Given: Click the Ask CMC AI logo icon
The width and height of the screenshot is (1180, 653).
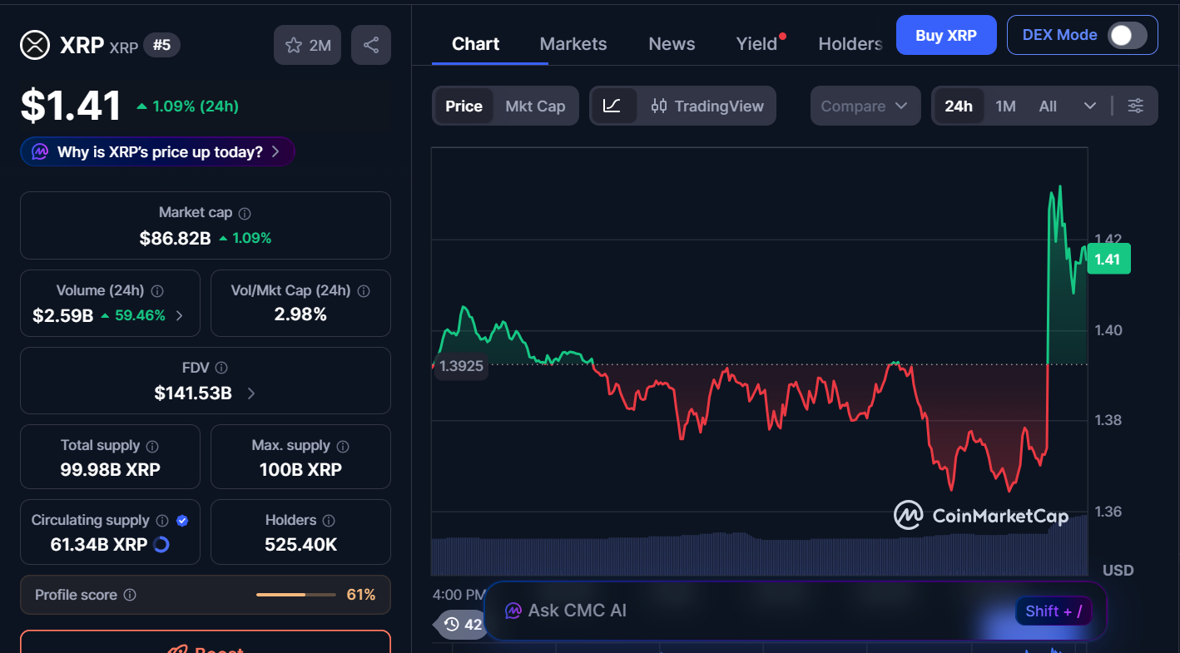Looking at the screenshot, I should pos(513,610).
